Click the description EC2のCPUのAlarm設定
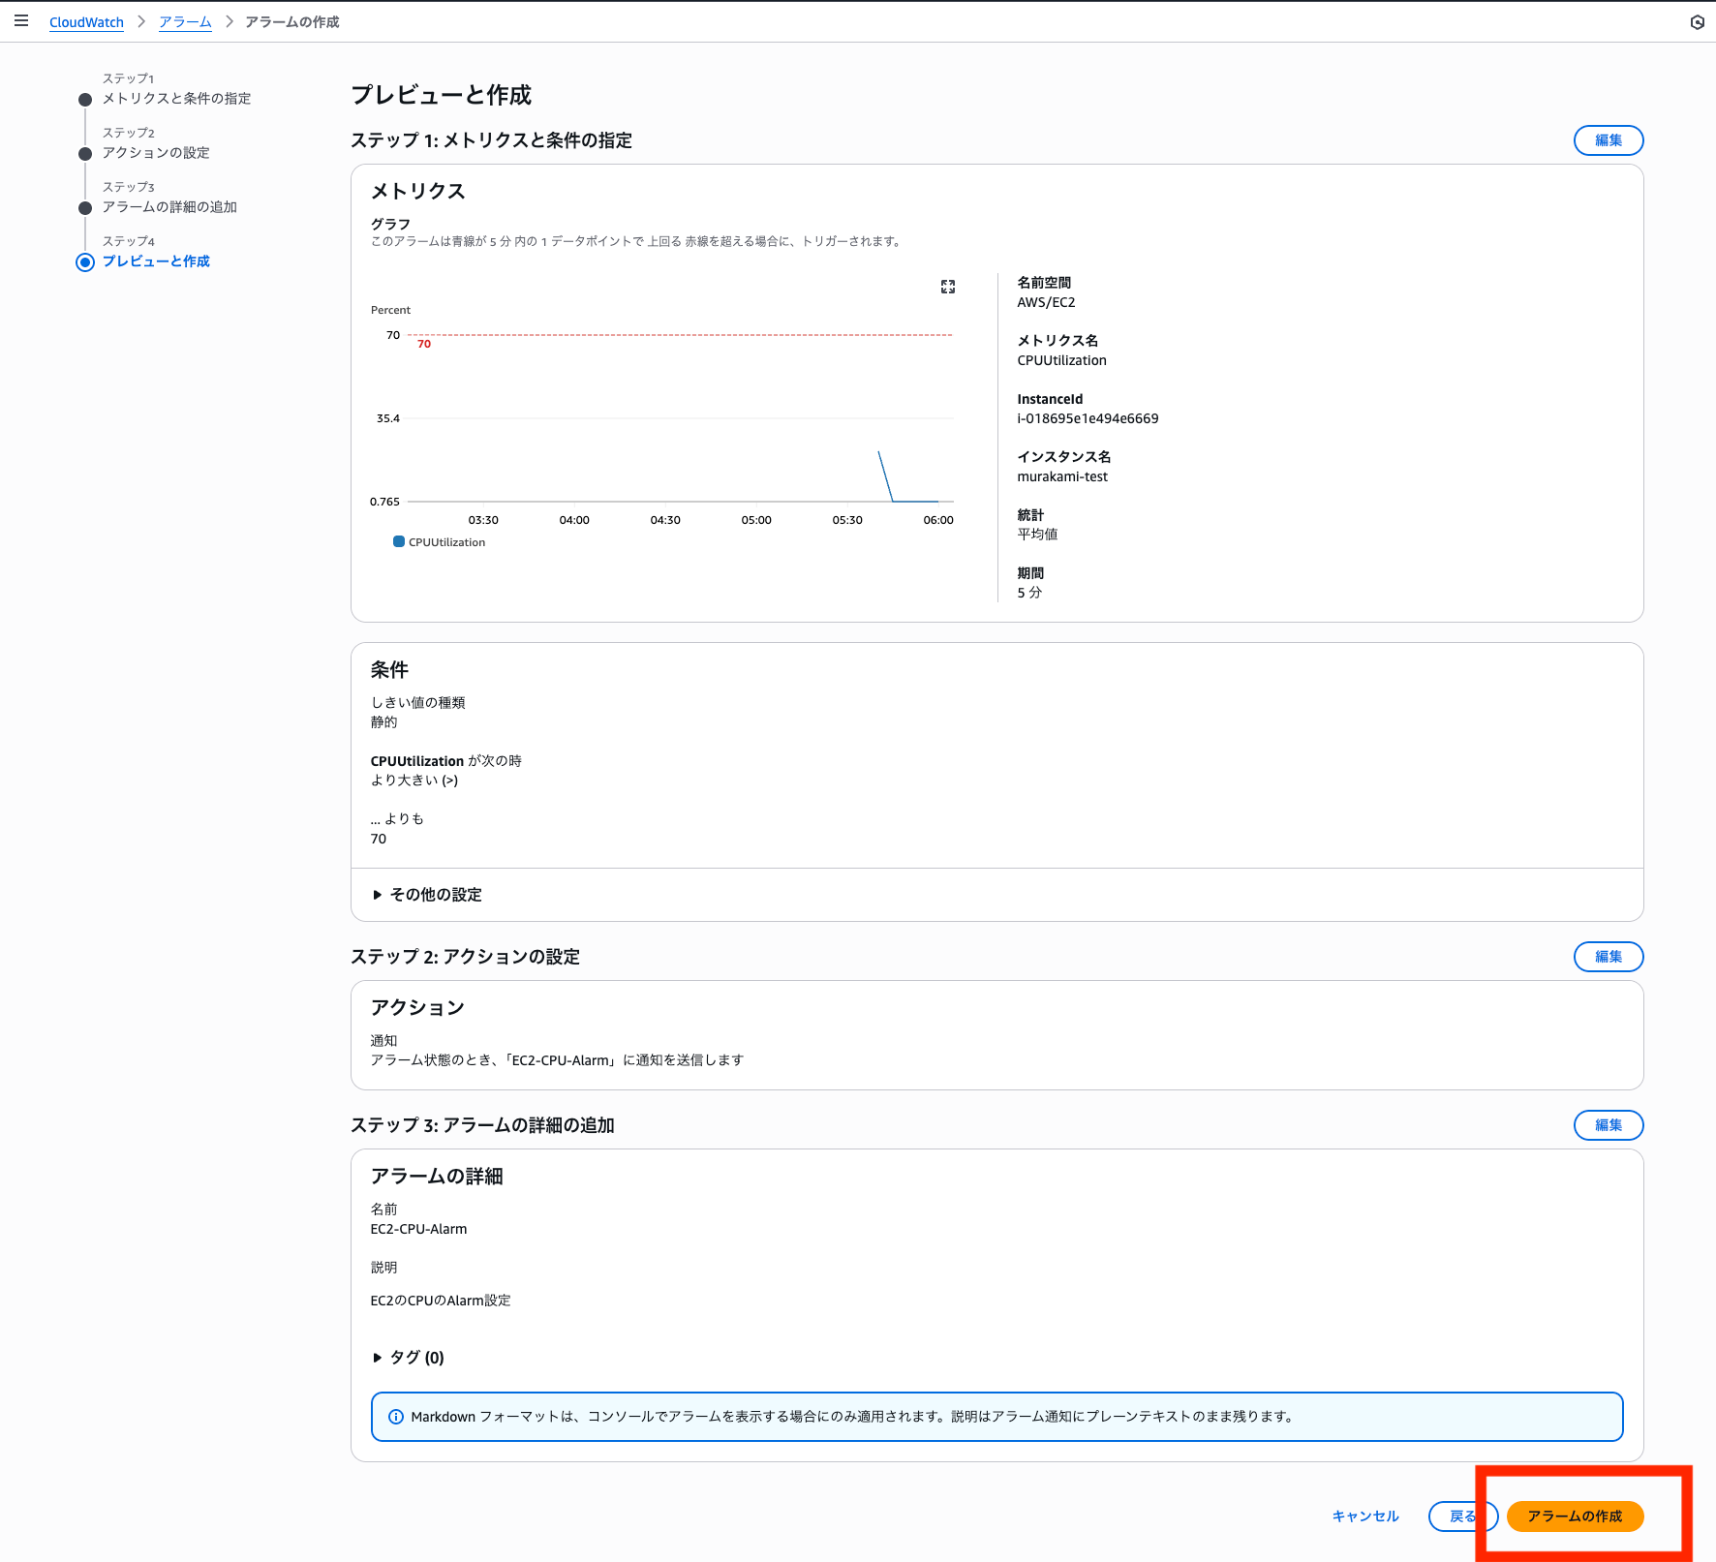Image resolution: width=1716 pixels, height=1562 pixels. 441,1301
